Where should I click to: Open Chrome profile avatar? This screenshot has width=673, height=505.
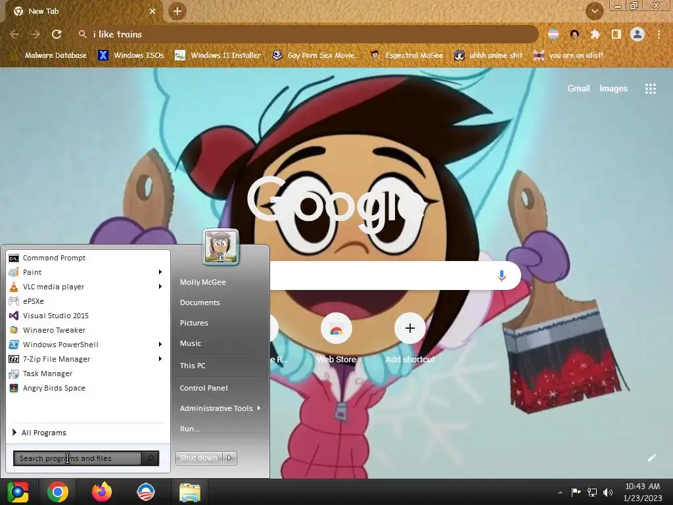click(x=638, y=34)
